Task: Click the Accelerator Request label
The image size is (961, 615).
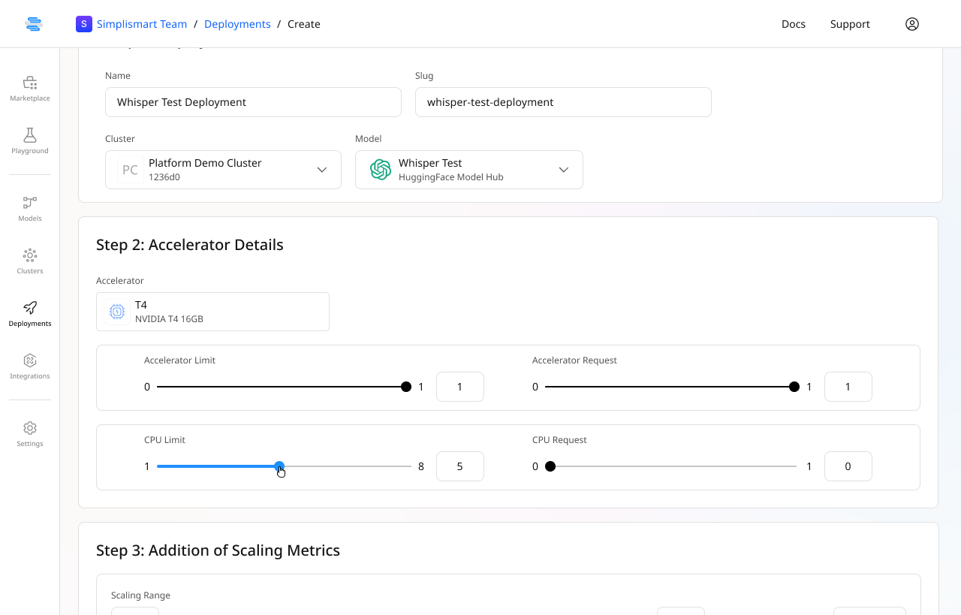Action: [x=574, y=360]
